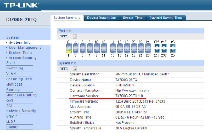Click the yellow port 1 icon
Screen dimensions: 212x133
coord(69,51)
